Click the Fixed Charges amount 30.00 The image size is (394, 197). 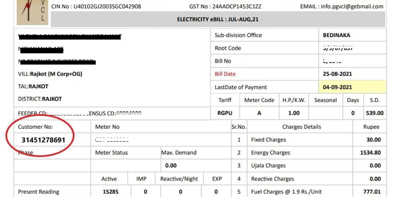(x=374, y=140)
